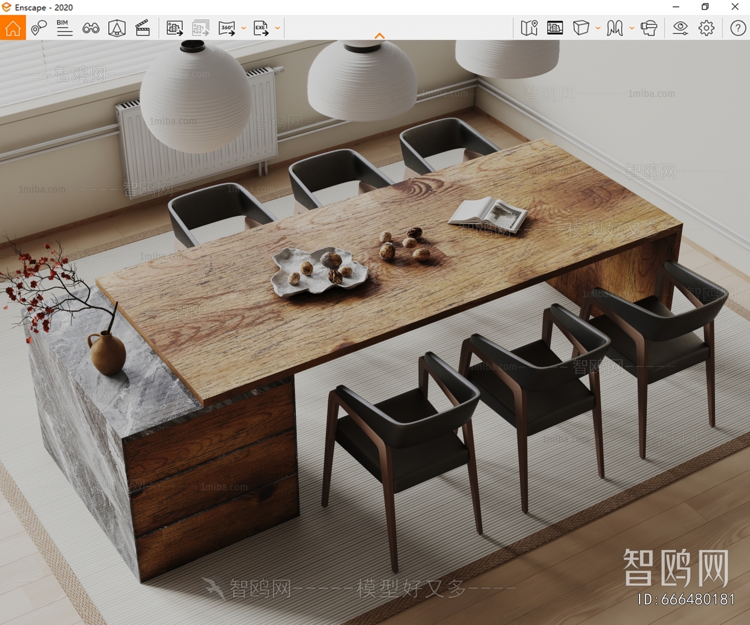Expand the projection mode dropdown arrow
This screenshot has width=750, height=625.
(598, 28)
